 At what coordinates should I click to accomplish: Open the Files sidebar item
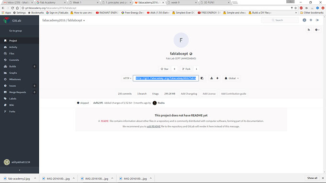tap(19, 54)
